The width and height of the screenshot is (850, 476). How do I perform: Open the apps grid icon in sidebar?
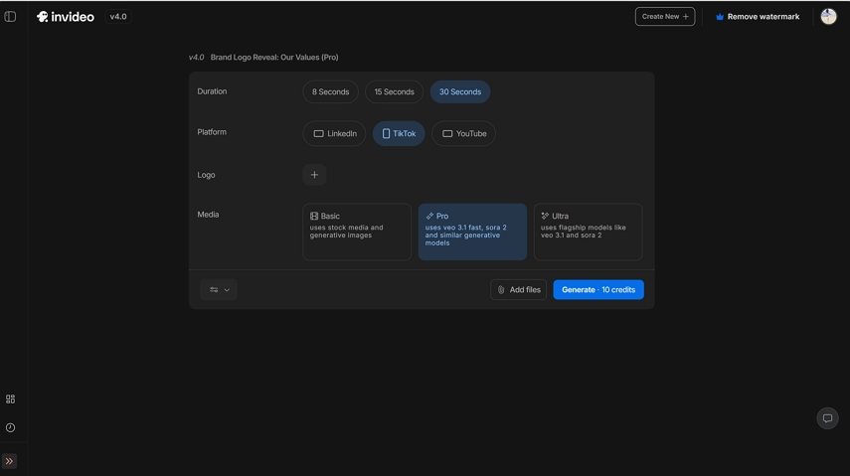tap(10, 399)
